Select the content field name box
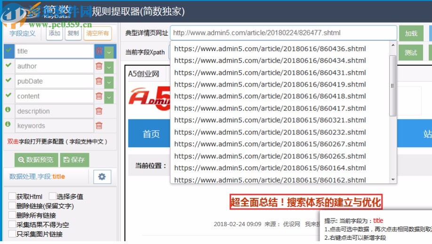Image resolution: width=432 pixels, height=244 pixels. tap(55, 96)
